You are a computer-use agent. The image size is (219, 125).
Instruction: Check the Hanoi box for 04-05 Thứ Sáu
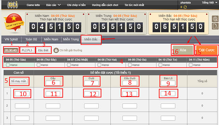8,65
